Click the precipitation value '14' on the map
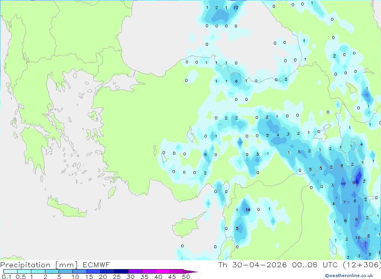Image resolution: width=381 pixels, height=279 pixels. [248, 210]
